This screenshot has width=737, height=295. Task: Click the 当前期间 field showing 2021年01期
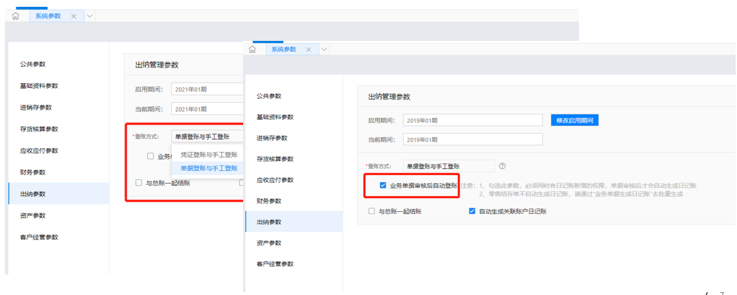point(206,109)
